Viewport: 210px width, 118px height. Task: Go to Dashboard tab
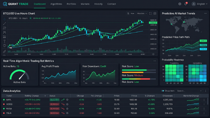pyautogui.click(x=40, y=4)
